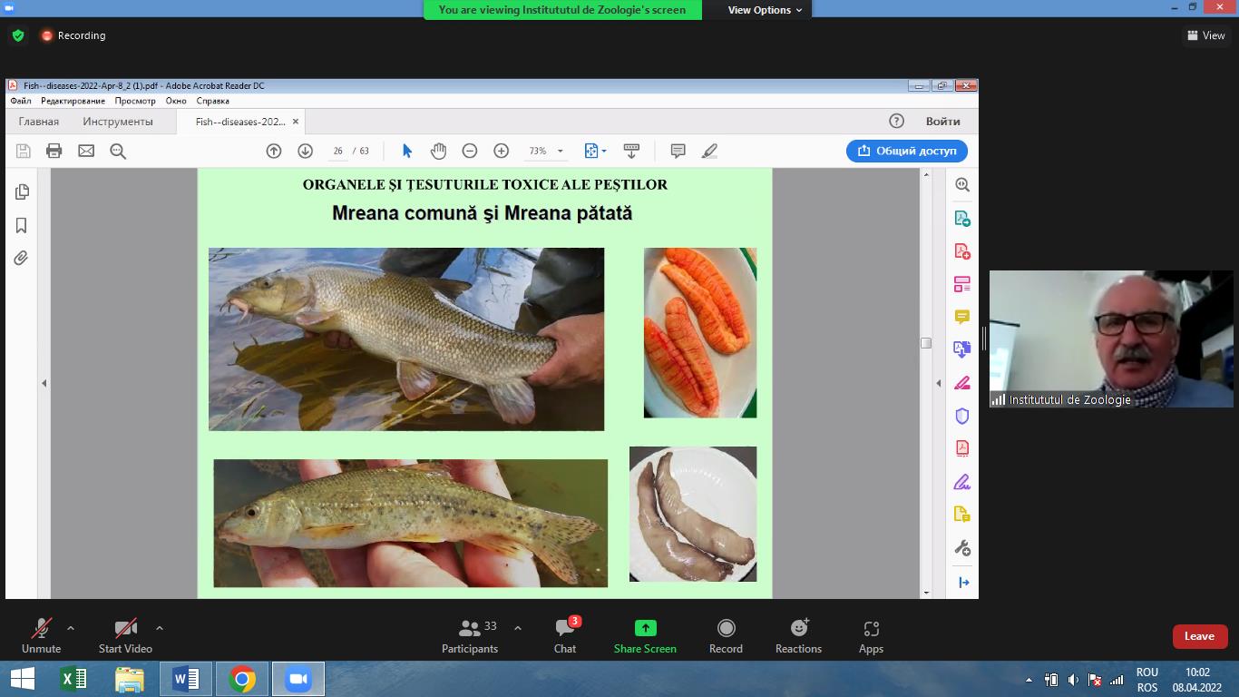Open the Participants list

(470, 635)
